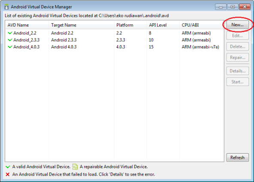Refresh the AVD list
Image resolution: width=254 pixels, height=182 pixels.
[x=237, y=157]
